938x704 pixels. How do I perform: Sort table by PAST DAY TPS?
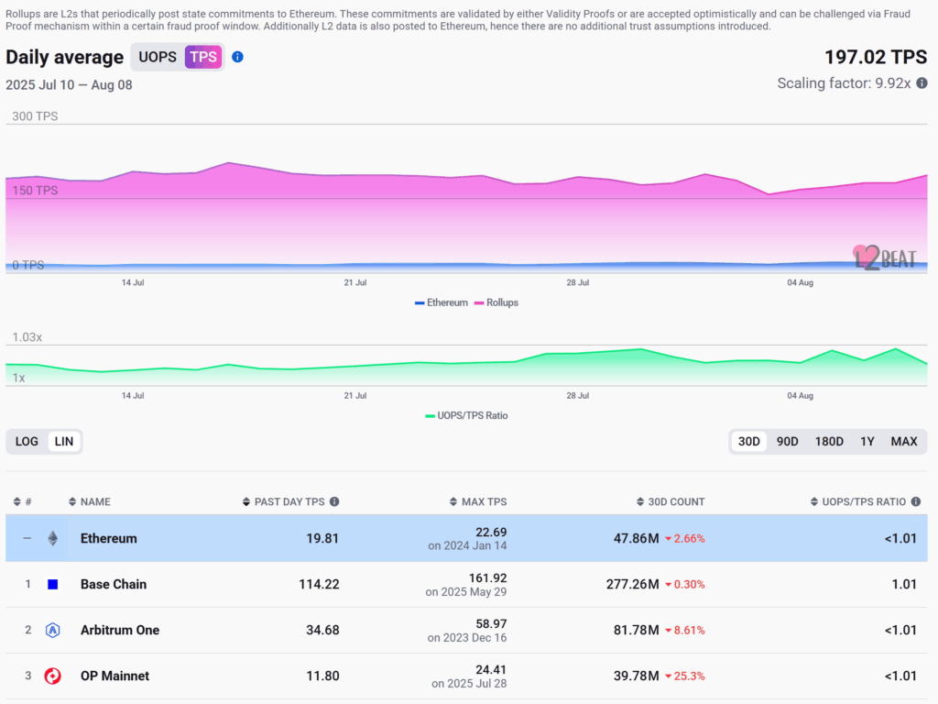284,501
